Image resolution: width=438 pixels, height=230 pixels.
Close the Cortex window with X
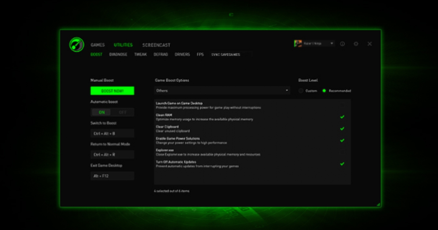tap(369, 44)
